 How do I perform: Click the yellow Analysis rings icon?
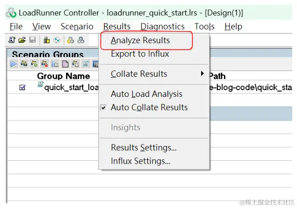[71, 40]
